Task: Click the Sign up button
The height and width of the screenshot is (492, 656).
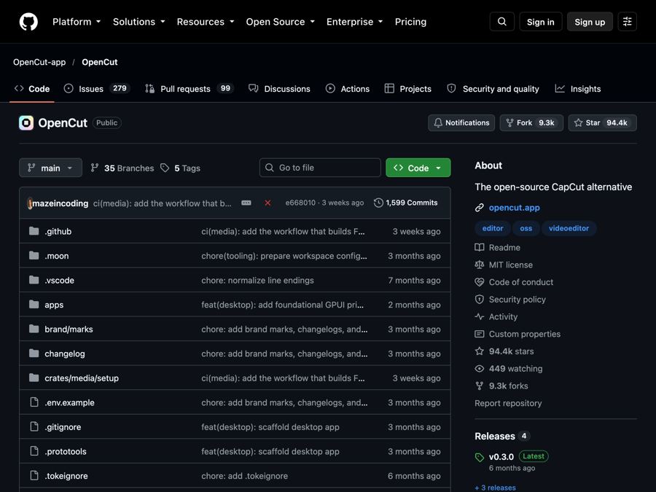Action: click(590, 22)
